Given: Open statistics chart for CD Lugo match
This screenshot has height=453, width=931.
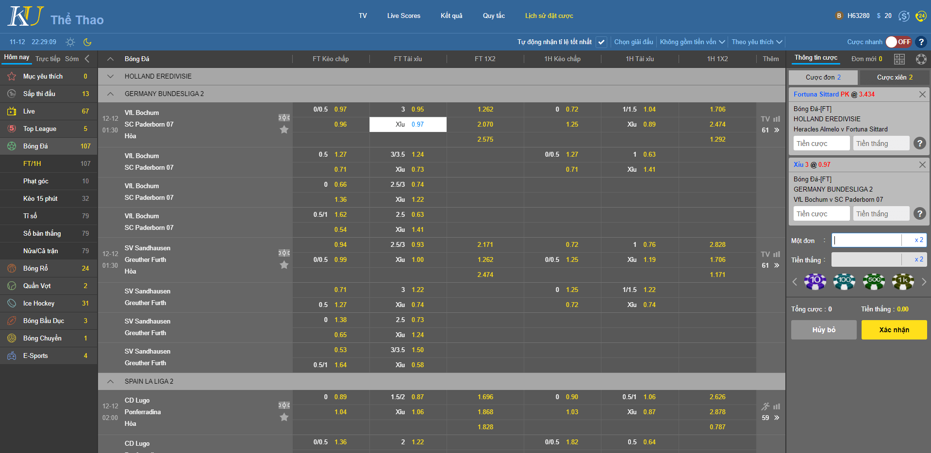Looking at the screenshot, I should (777, 406).
